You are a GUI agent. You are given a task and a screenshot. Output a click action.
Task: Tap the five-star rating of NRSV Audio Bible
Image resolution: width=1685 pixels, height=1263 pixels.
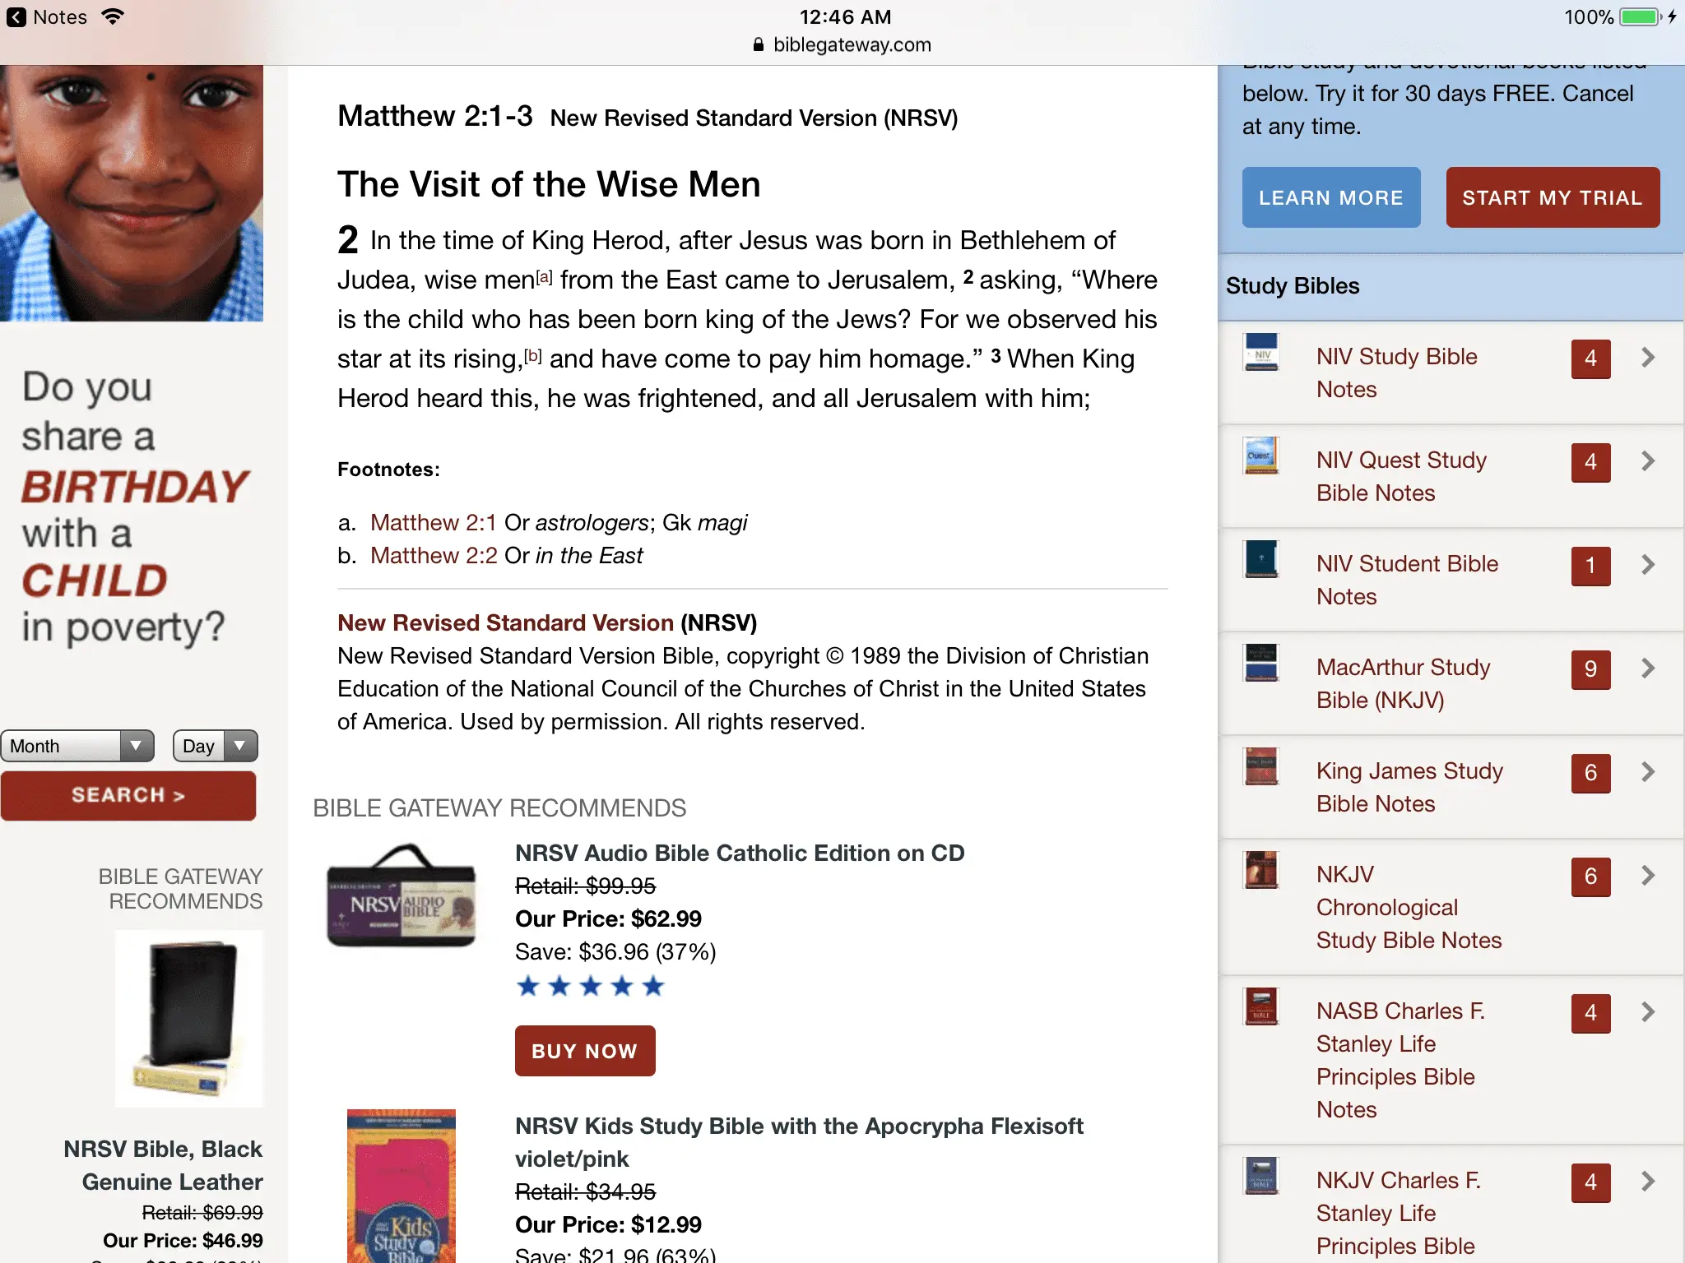[590, 986]
